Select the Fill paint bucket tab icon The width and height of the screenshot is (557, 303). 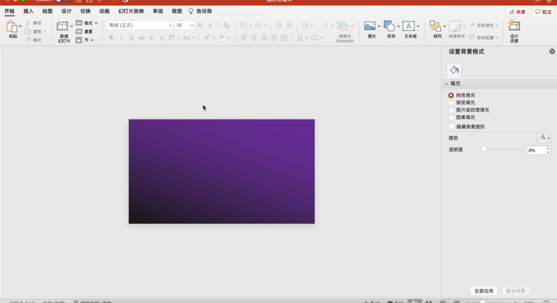454,70
